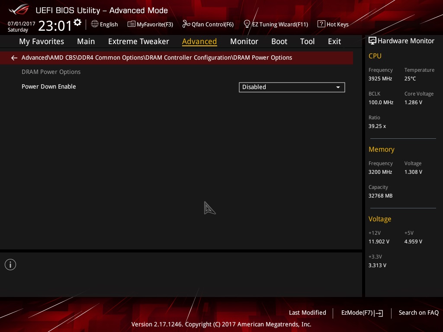Open MyFavorite(F3) menu

(150, 24)
